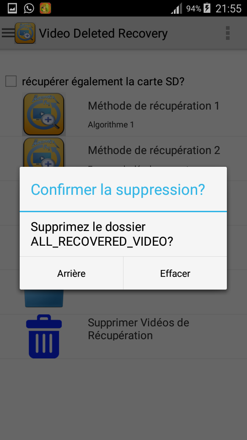The height and width of the screenshot is (440, 247).
Task: Check 'récupérer également la carte SD?' box
Action: pyautogui.click(x=11, y=82)
